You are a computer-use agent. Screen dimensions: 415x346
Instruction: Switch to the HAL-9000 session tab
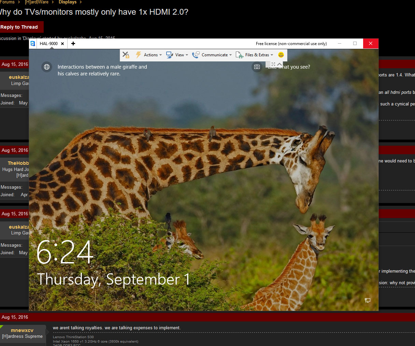[x=48, y=44]
